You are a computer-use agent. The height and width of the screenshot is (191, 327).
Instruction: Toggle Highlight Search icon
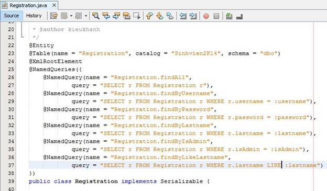coord(127,16)
